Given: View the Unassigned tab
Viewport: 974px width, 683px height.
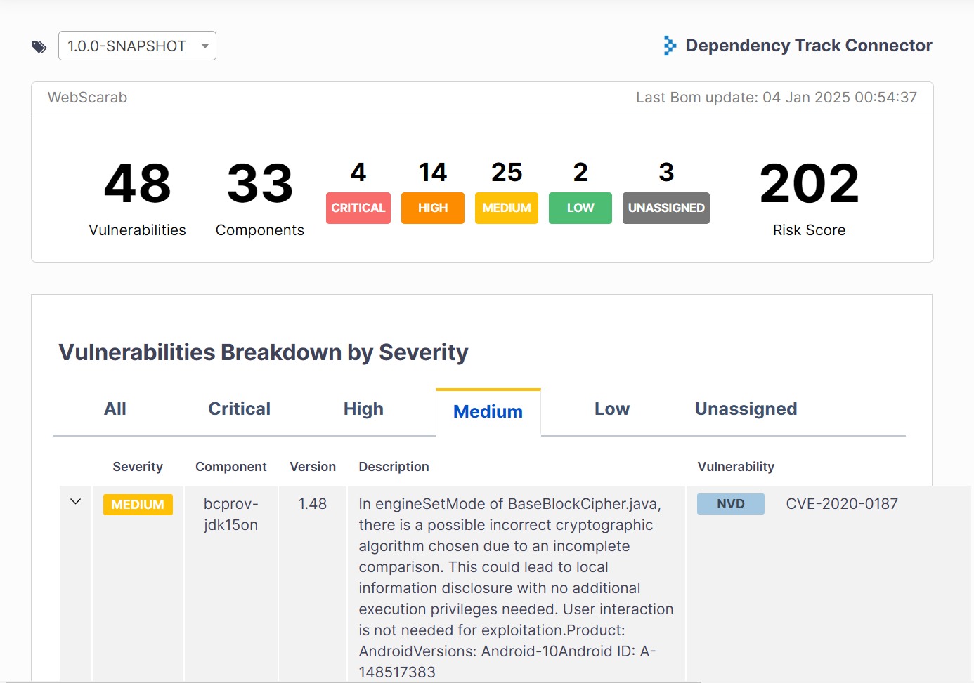Looking at the screenshot, I should 746,409.
